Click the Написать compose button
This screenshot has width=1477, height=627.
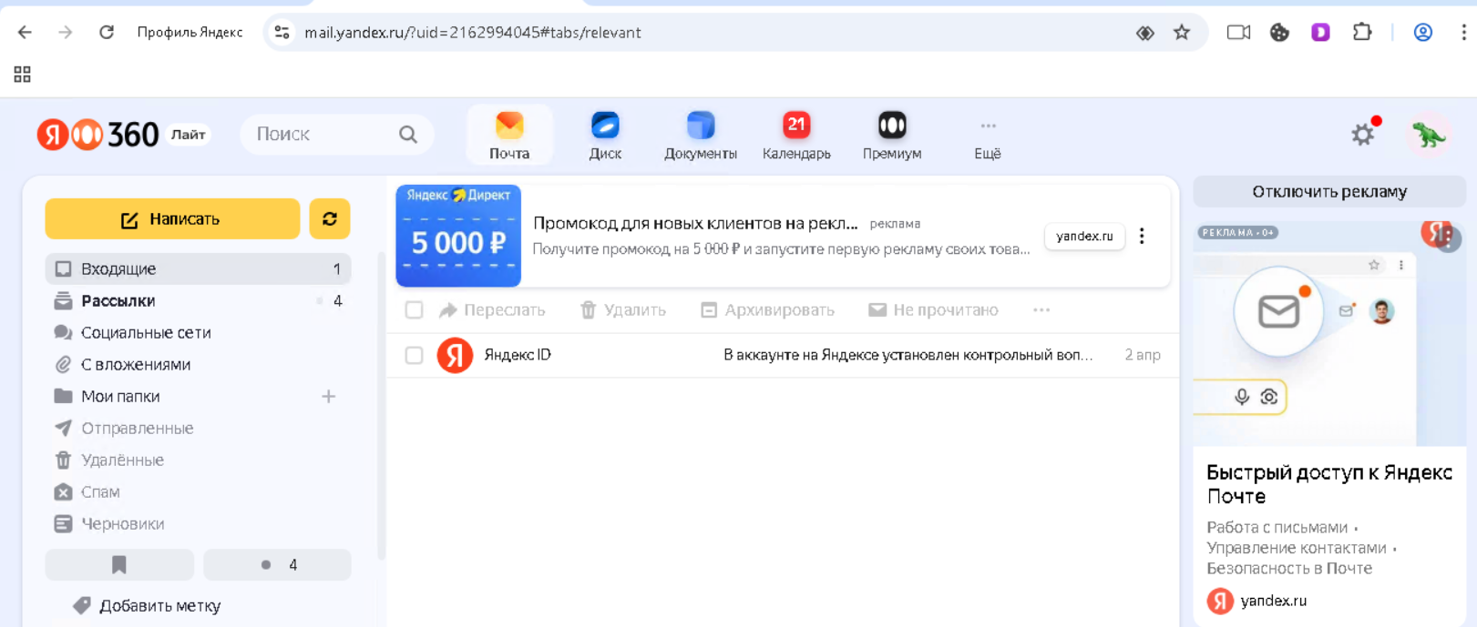click(172, 219)
